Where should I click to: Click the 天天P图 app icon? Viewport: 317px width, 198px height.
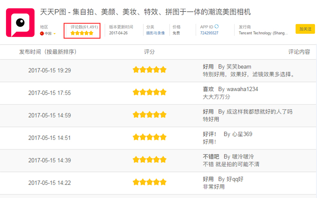(x=20, y=23)
